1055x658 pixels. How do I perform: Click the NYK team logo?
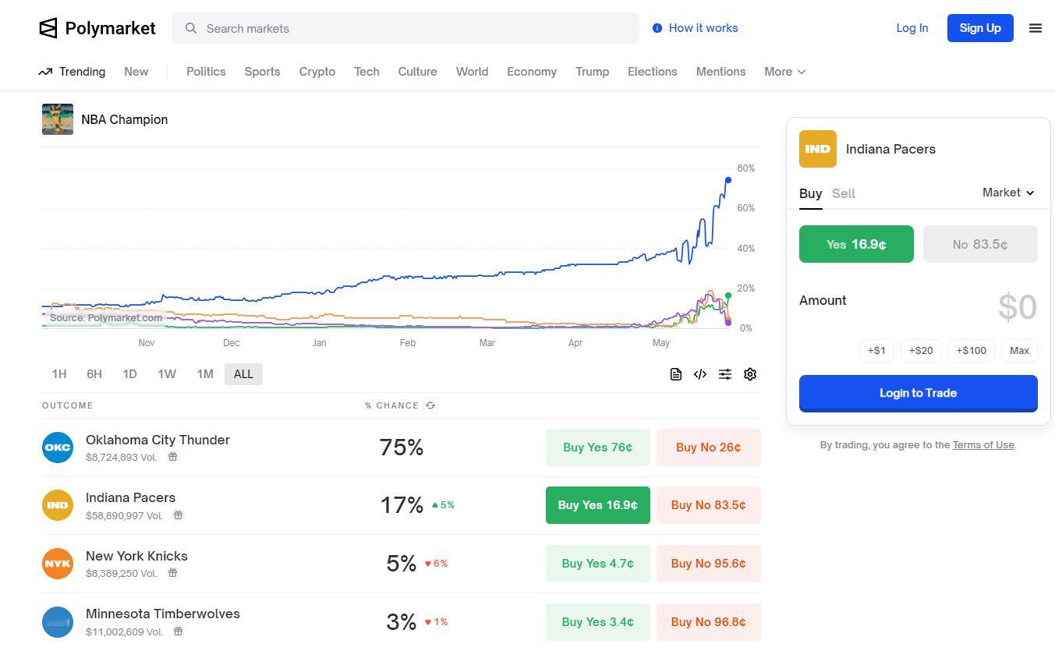58,564
